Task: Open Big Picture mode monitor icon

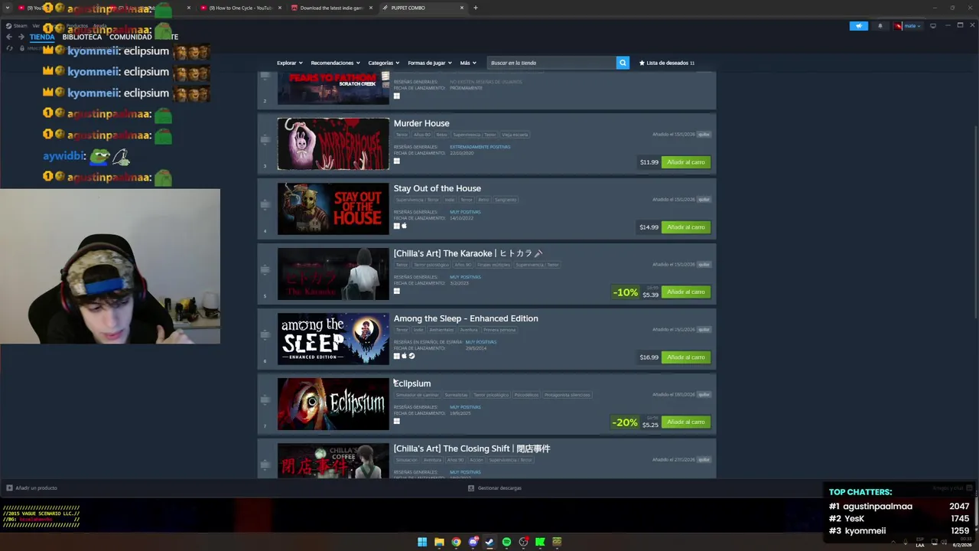Action: click(x=932, y=26)
